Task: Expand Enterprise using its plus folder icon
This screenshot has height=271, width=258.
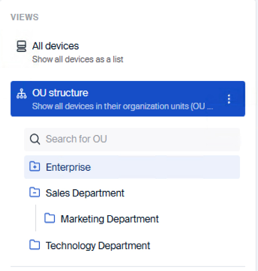Action: click(x=34, y=167)
